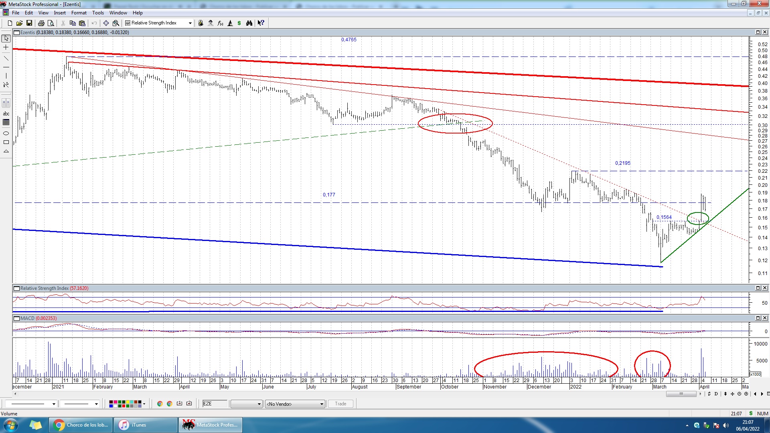The height and width of the screenshot is (433, 770).
Task: Open the Tools menu
Action: pyautogui.click(x=98, y=13)
